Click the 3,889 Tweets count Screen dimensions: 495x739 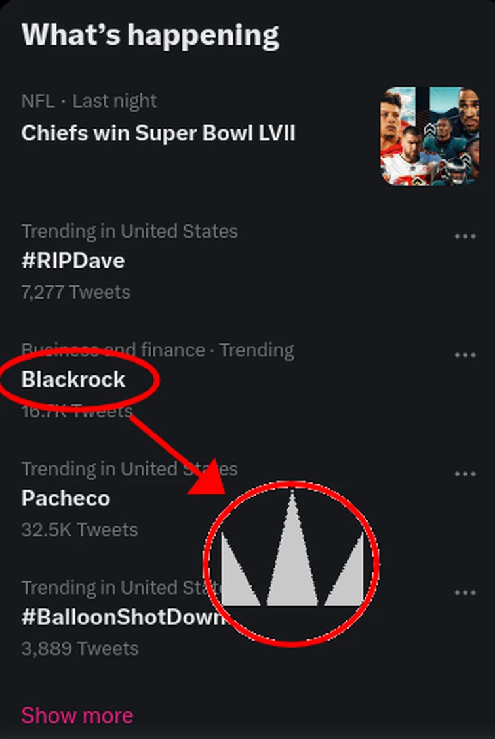click(79, 648)
